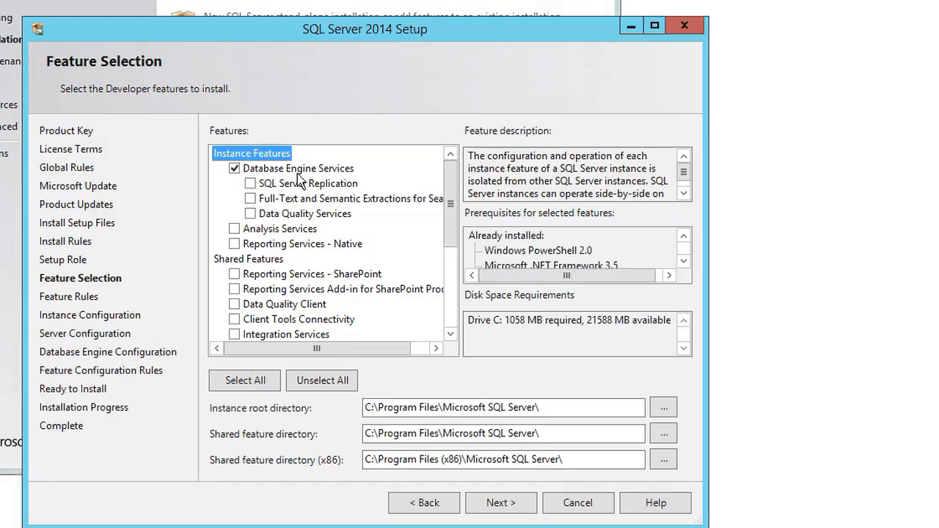This screenshot has height=528, width=939.
Task: Select Ready to Install step
Action: 73,389
